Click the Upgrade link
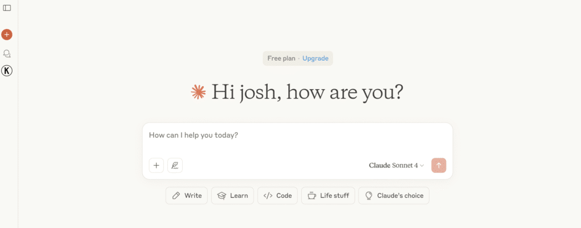 click(x=315, y=58)
